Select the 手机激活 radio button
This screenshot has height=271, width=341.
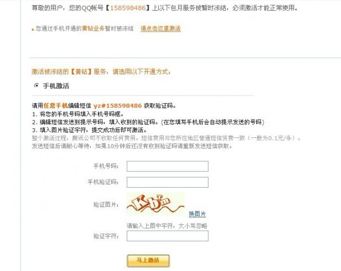37,85
